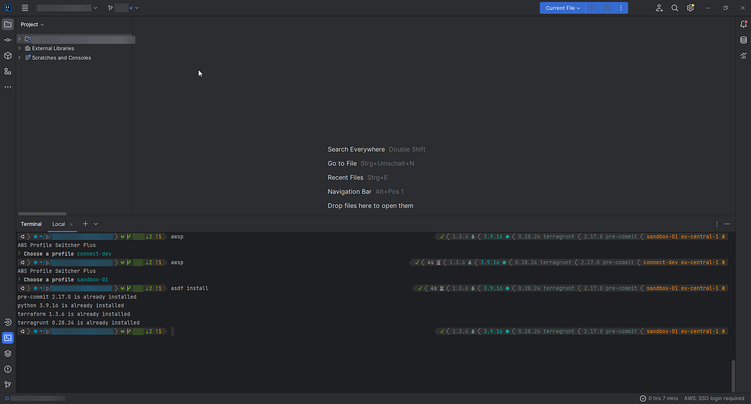Start a debug session with the bug icon
Viewport: 751px width, 404px height.
pyautogui.click(x=607, y=8)
